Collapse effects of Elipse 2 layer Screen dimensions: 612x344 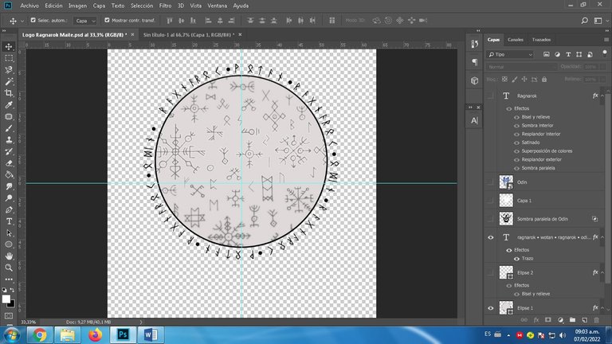pyautogui.click(x=602, y=272)
